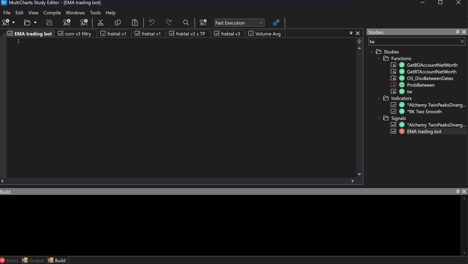
Task: Click the horizontal scroll left arrow
Action: coord(2,181)
